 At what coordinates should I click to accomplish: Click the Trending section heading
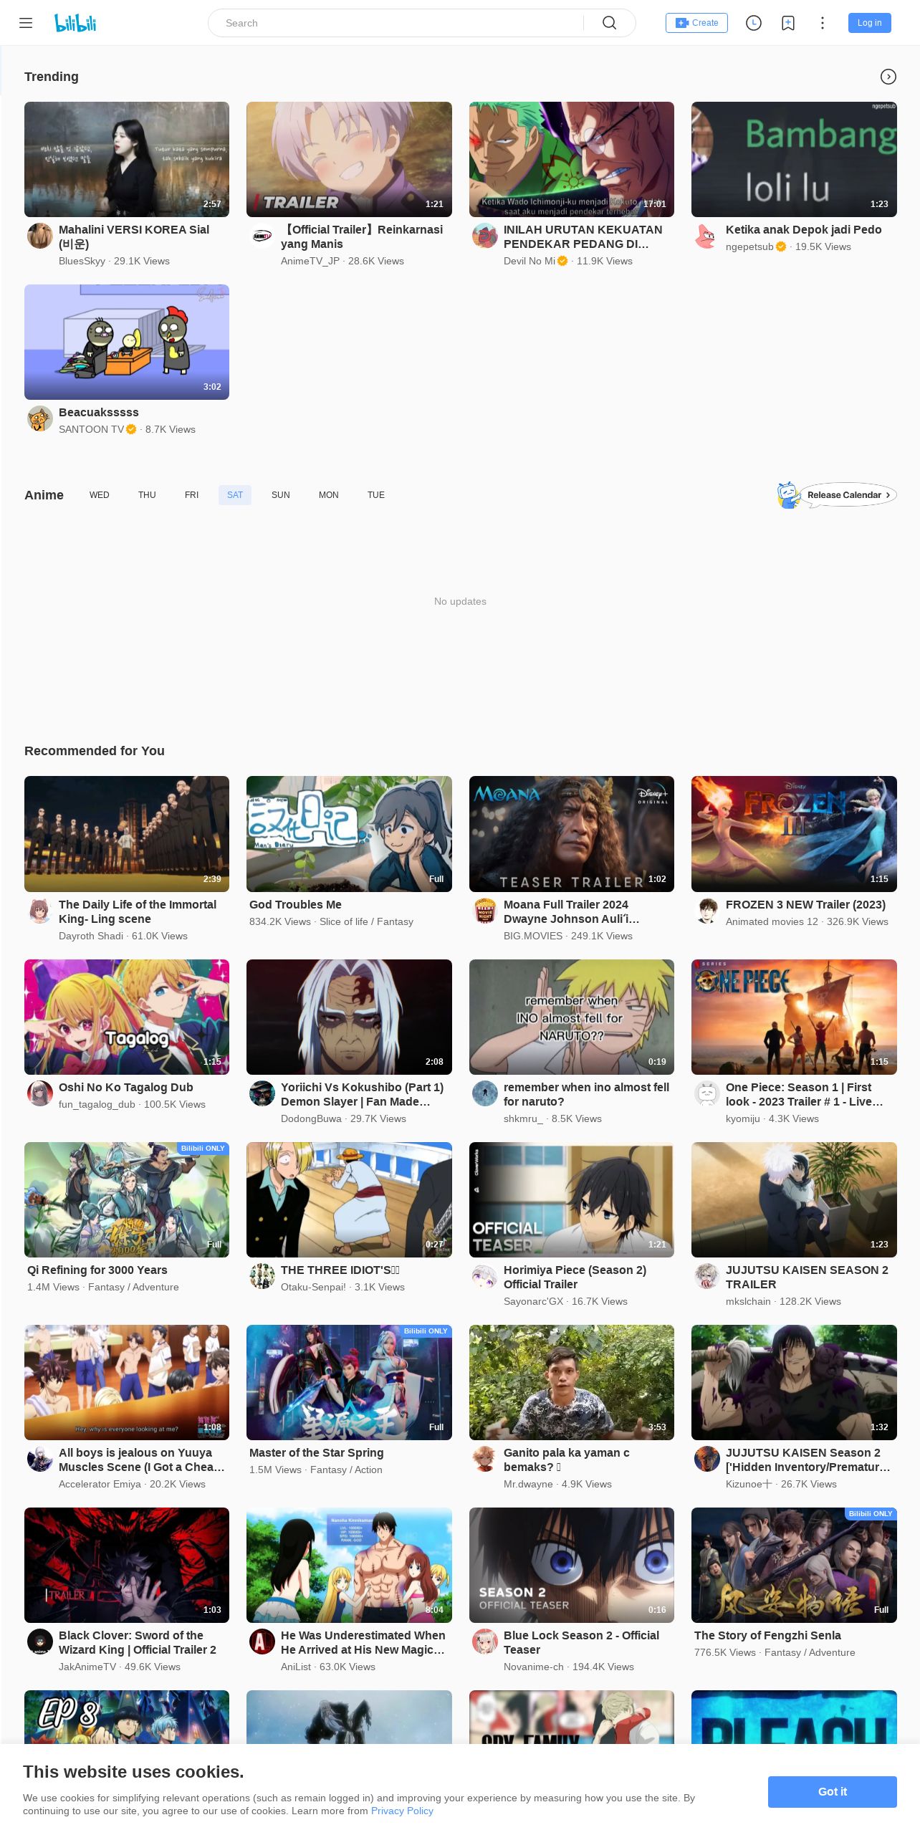click(x=52, y=77)
